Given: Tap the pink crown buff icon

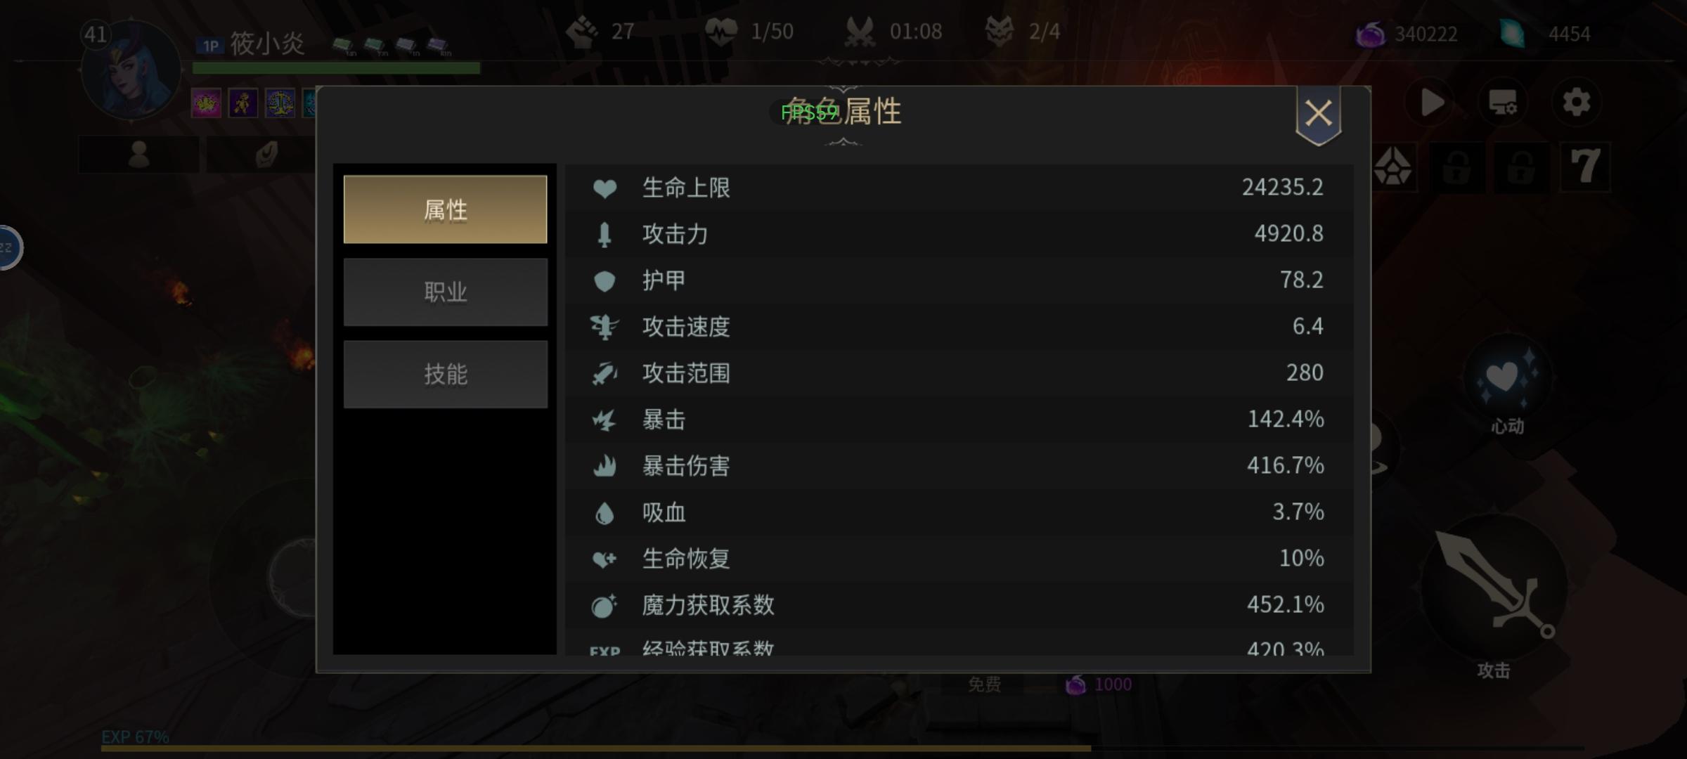Looking at the screenshot, I should pyautogui.click(x=207, y=103).
